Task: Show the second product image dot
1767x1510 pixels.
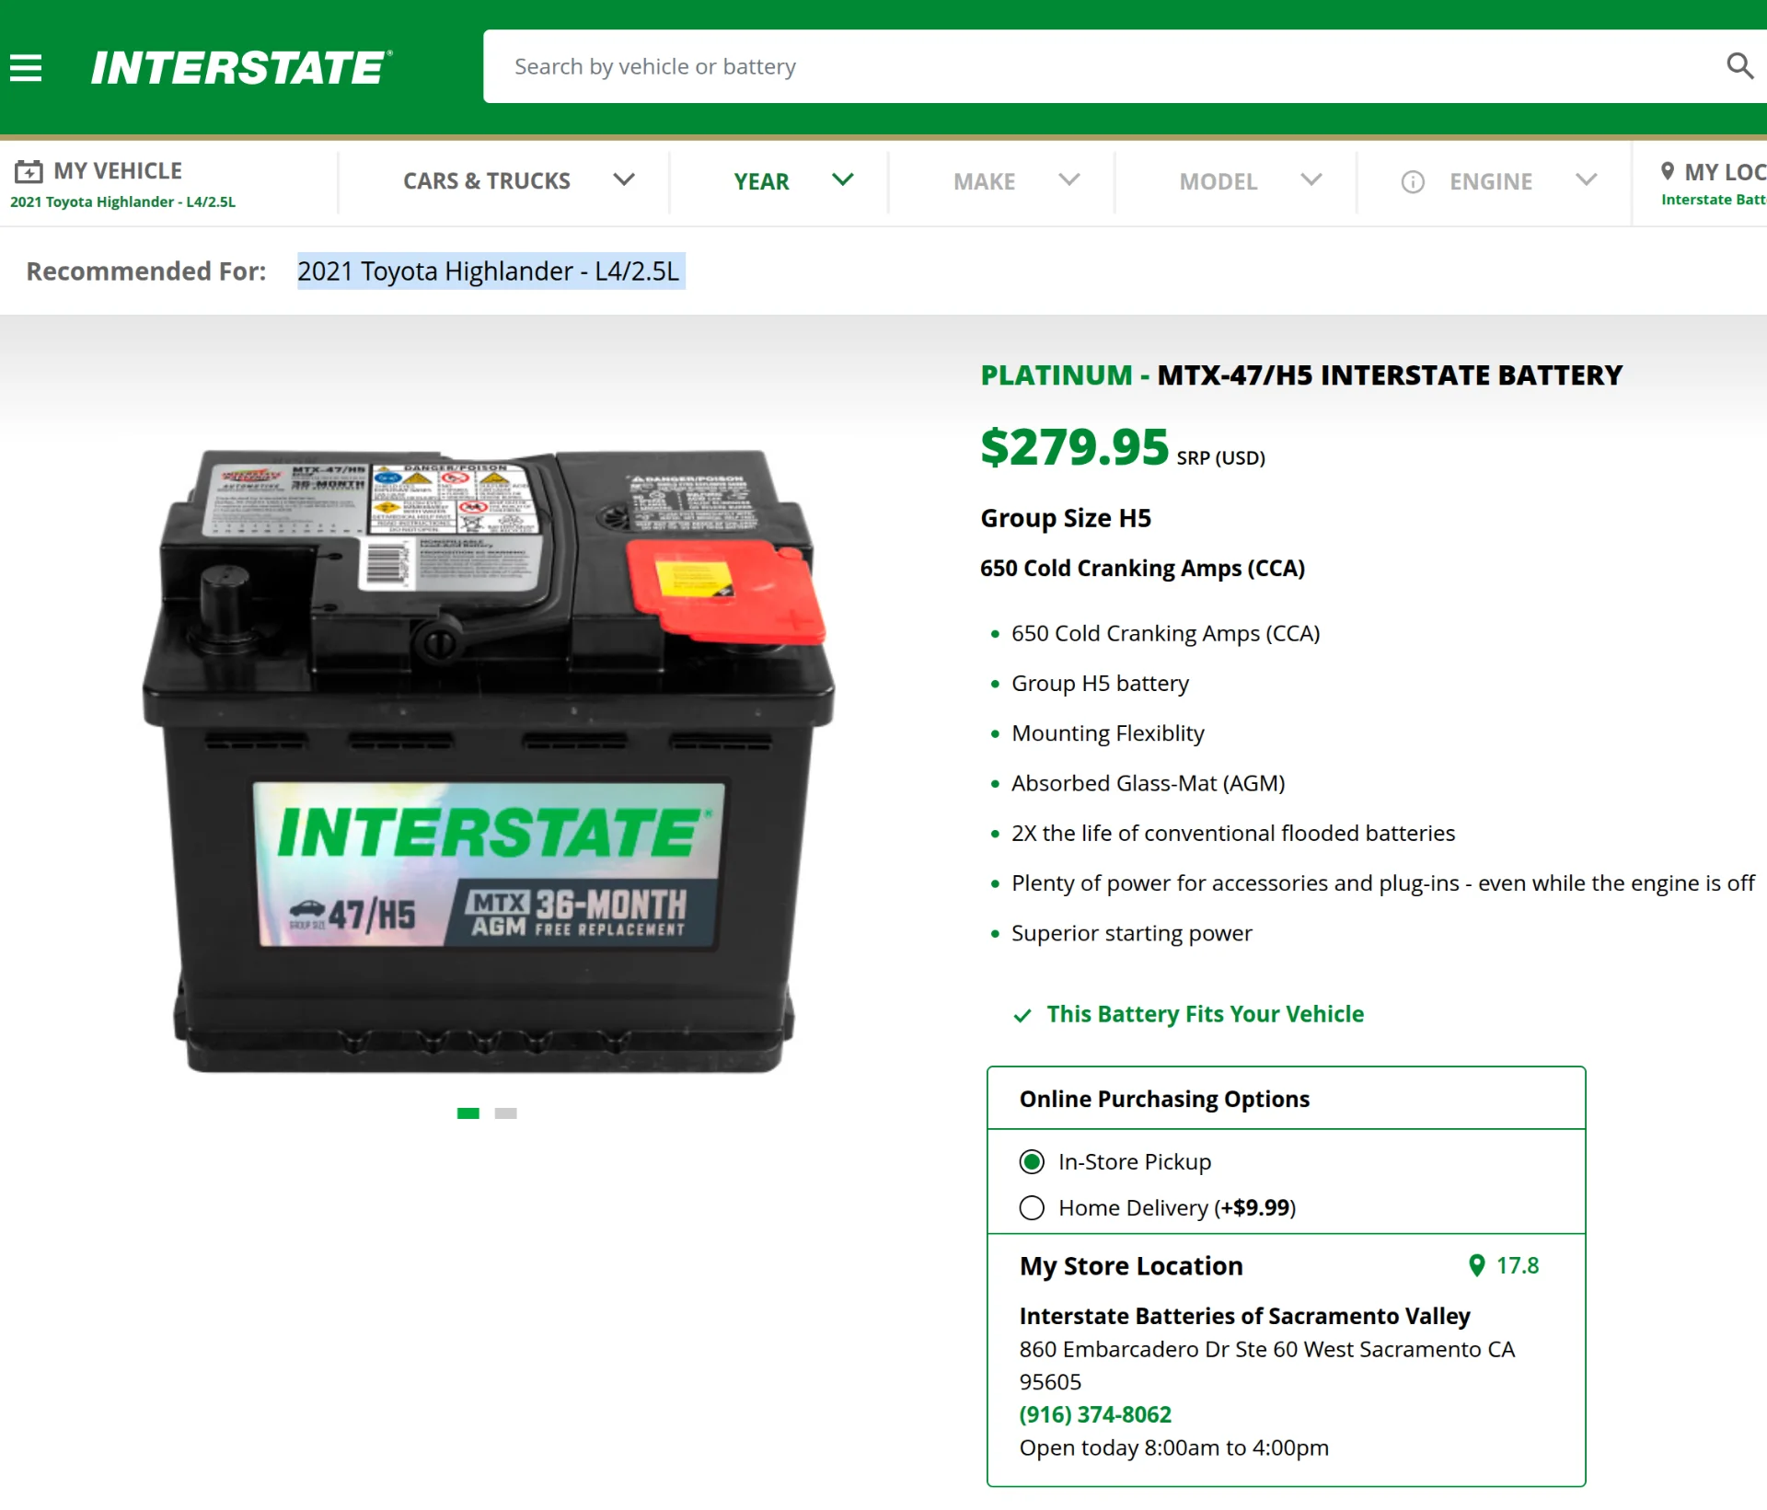Action: (505, 1113)
